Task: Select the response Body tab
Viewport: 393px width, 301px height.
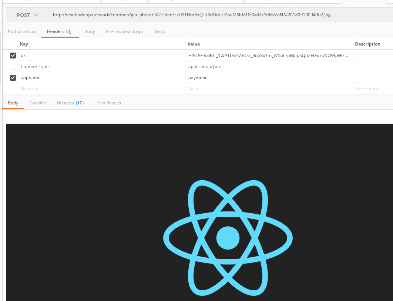Action: (x=13, y=103)
